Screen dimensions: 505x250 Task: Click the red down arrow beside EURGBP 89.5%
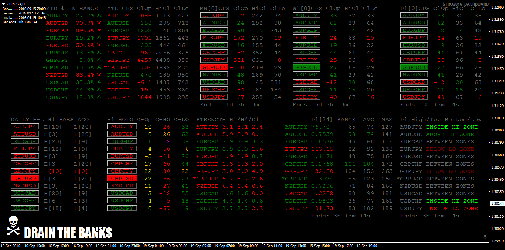(99, 30)
